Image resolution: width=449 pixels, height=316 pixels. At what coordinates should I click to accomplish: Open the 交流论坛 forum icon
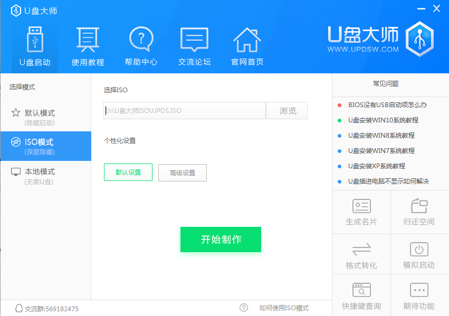tap(194, 46)
